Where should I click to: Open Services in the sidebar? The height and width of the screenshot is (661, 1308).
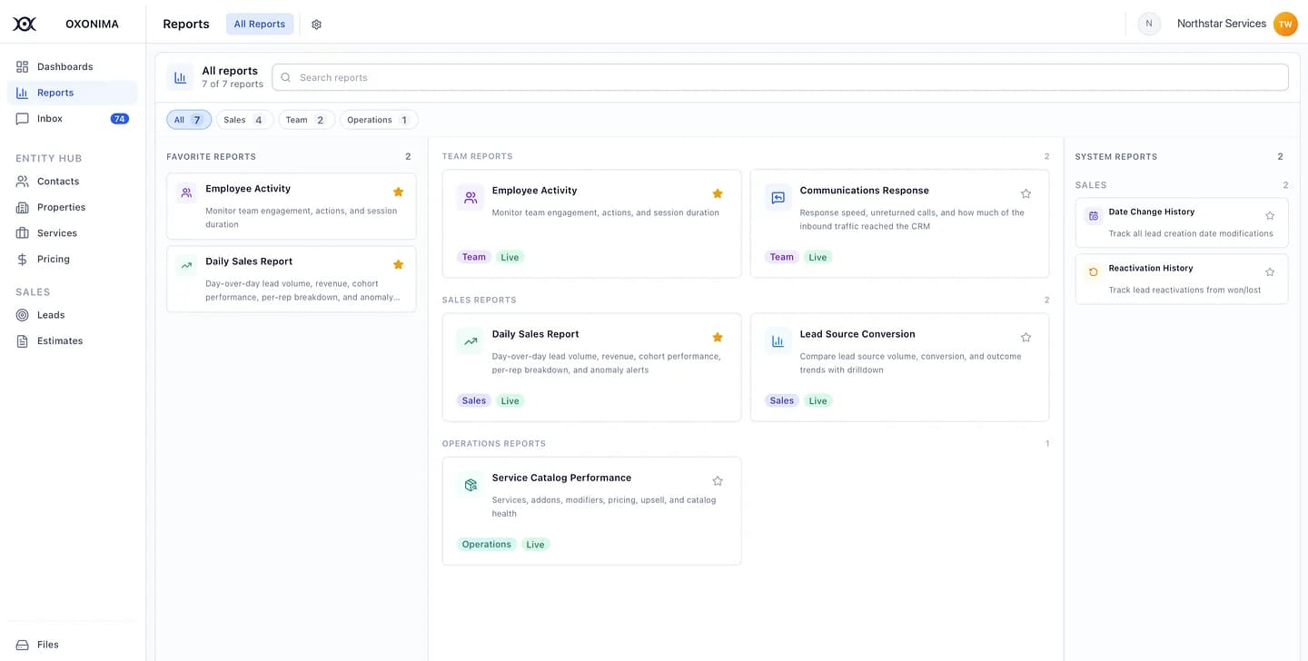(73, 233)
